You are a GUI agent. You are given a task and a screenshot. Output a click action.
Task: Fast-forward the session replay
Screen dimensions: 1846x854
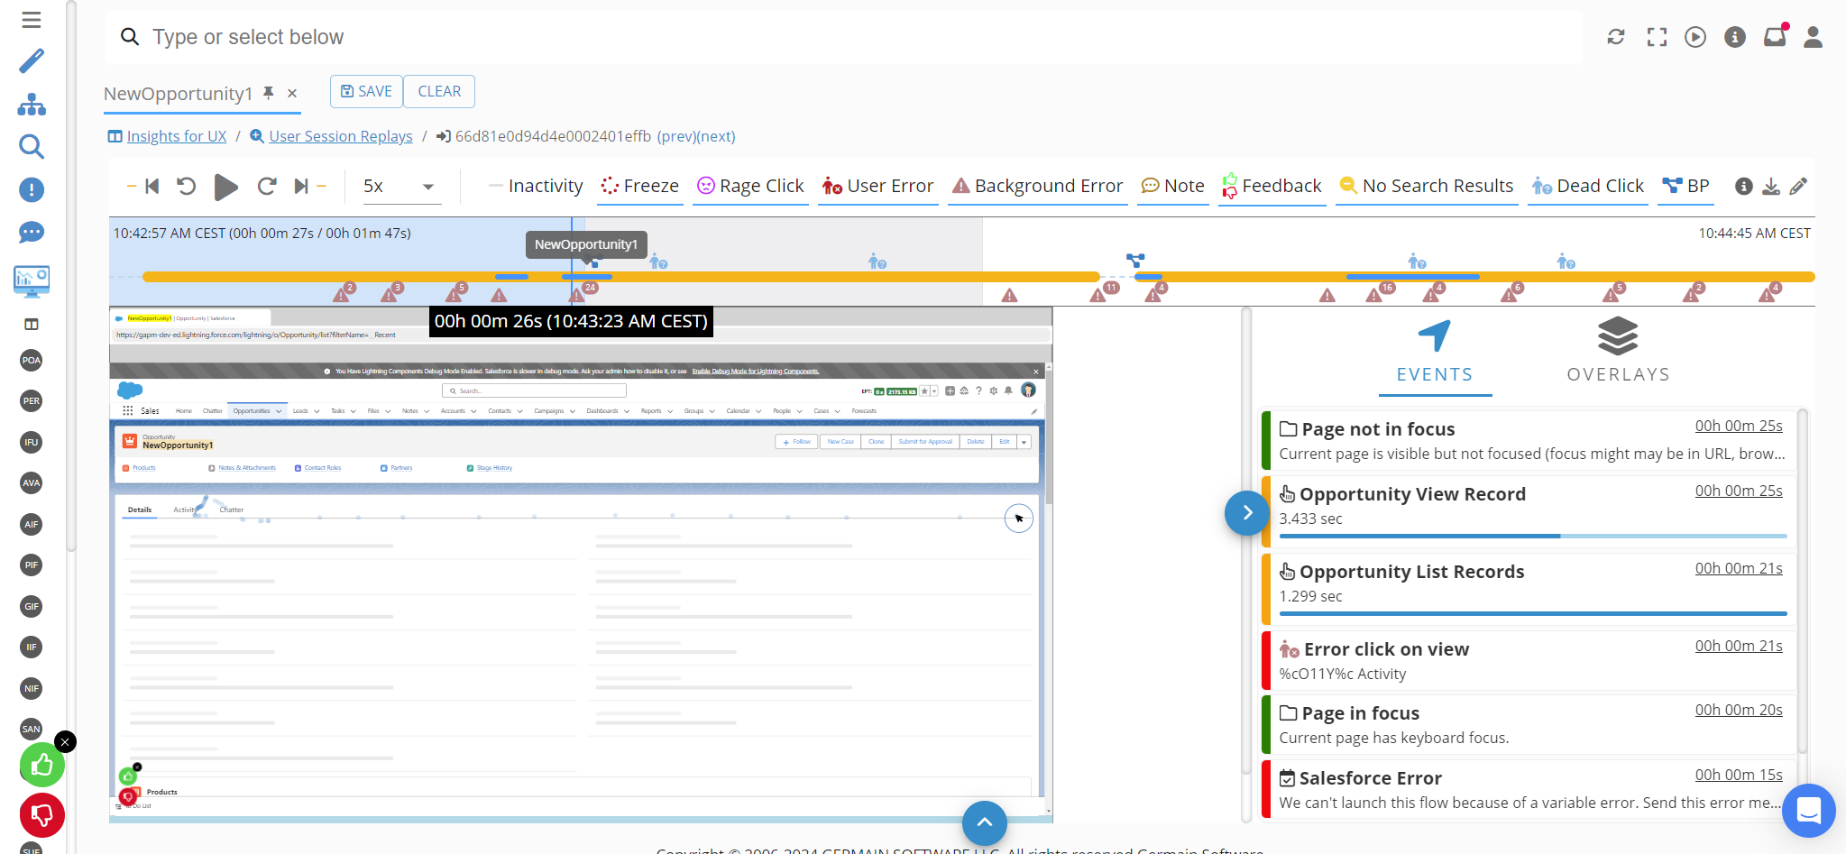266,186
